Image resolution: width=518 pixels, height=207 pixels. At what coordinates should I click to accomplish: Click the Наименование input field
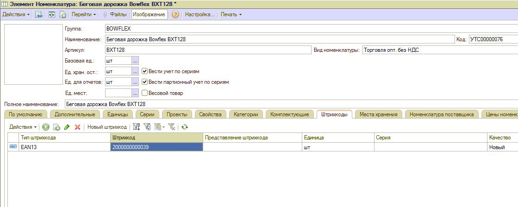[280, 39]
